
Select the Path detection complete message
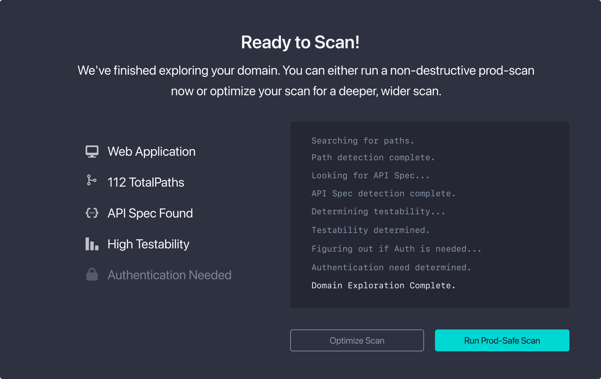[x=373, y=157]
